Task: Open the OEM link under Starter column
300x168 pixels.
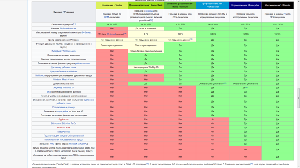Action: (x=106, y=17)
